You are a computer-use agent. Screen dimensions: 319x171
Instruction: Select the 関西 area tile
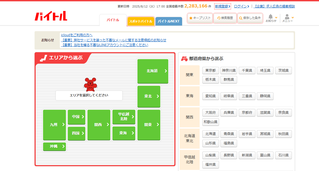click(99, 125)
